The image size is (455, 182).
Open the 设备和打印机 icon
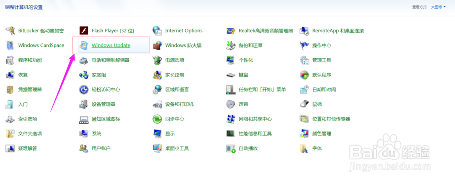(157, 104)
